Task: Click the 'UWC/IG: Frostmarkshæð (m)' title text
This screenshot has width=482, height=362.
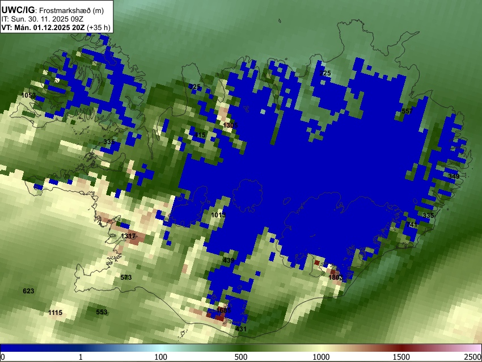Action: (53, 10)
